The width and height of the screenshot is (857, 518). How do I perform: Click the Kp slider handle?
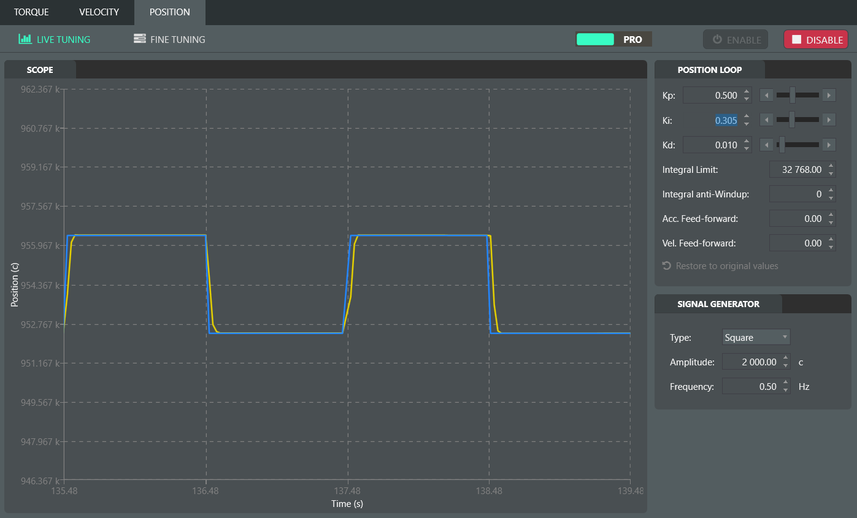(x=793, y=95)
